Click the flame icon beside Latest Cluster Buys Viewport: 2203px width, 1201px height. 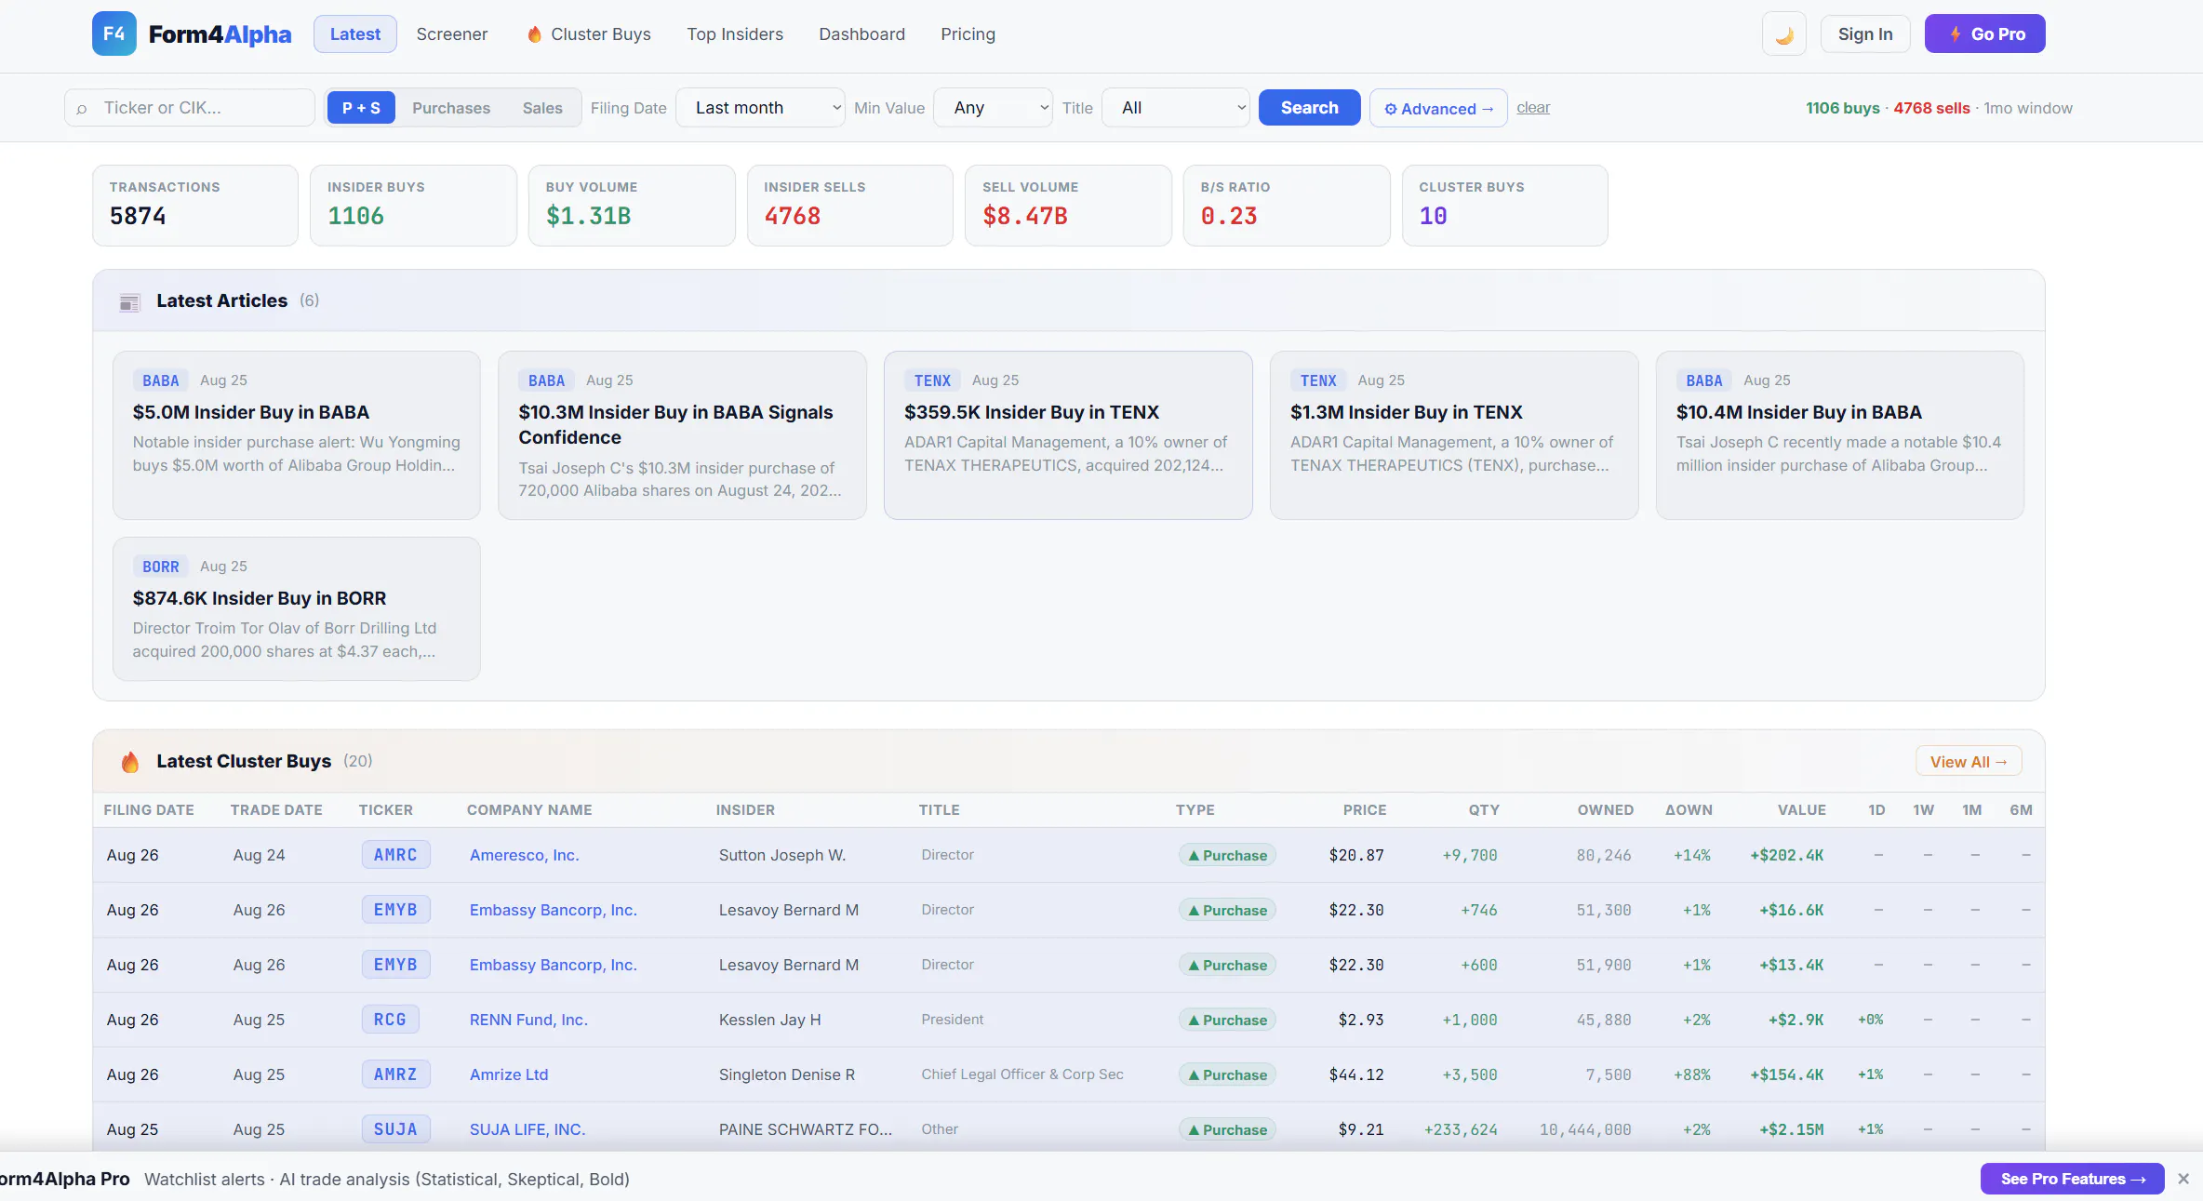point(130,762)
